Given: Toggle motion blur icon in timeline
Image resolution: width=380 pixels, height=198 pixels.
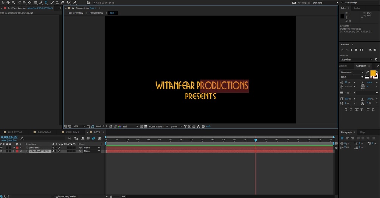Looking at the screenshot, I should (x=93, y=139).
